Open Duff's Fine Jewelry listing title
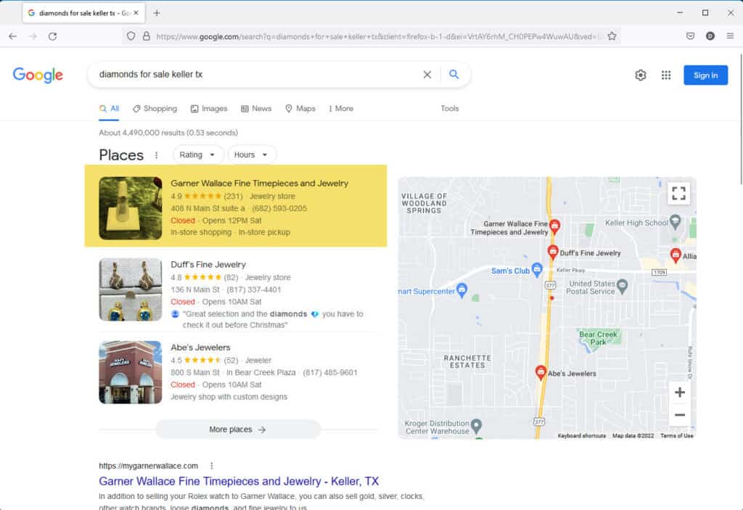The width and height of the screenshot is (743, 510). point(208,265)
